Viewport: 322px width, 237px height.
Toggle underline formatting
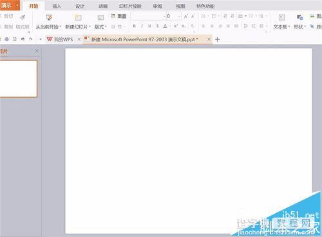[x=149, y=26]
